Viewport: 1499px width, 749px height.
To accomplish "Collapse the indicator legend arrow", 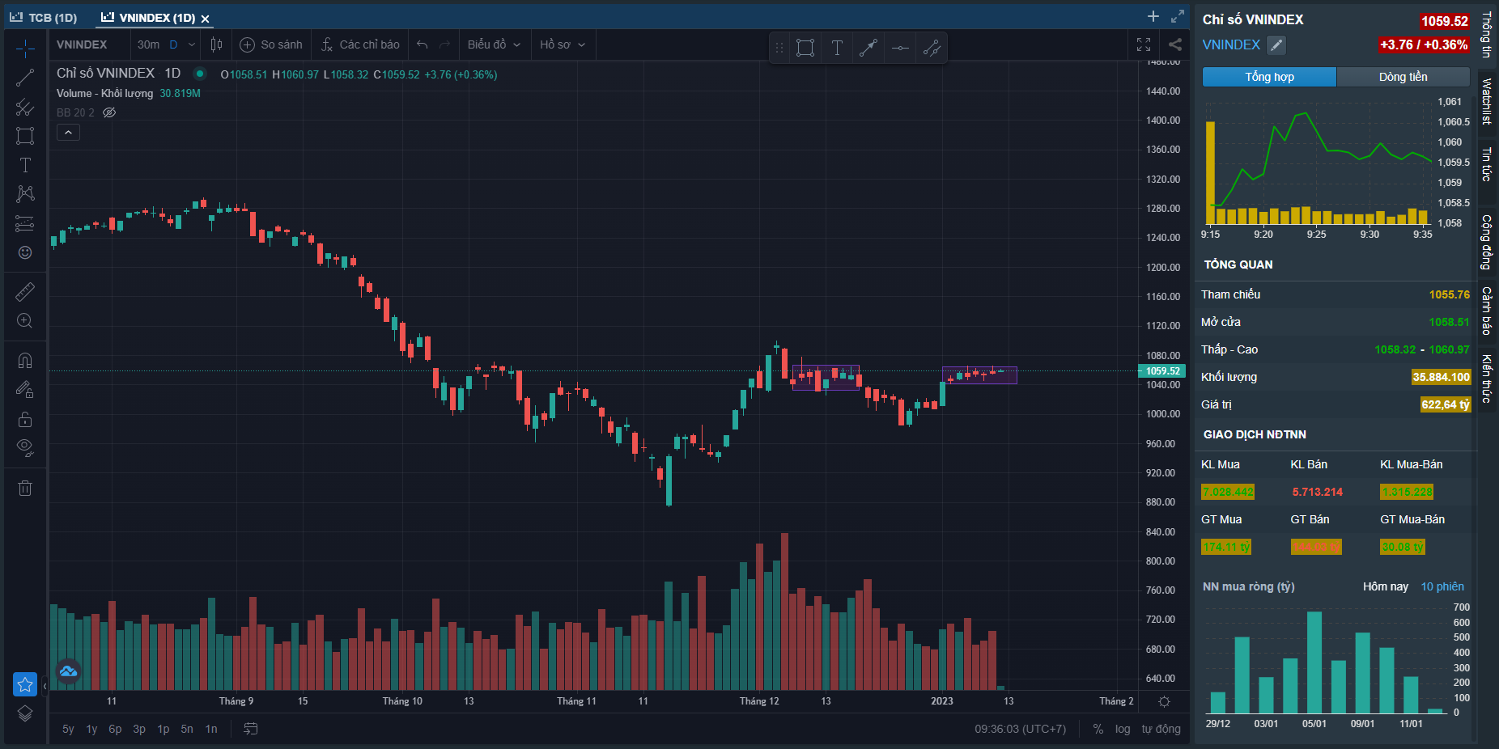I will click(68, 133).
